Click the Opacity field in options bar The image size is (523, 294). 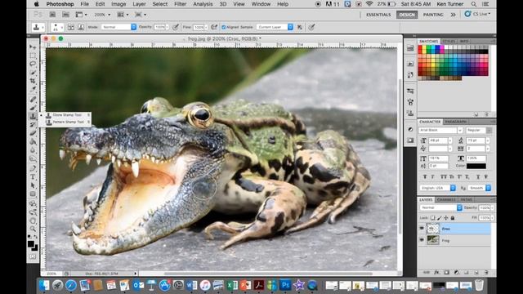pos(159,27)
